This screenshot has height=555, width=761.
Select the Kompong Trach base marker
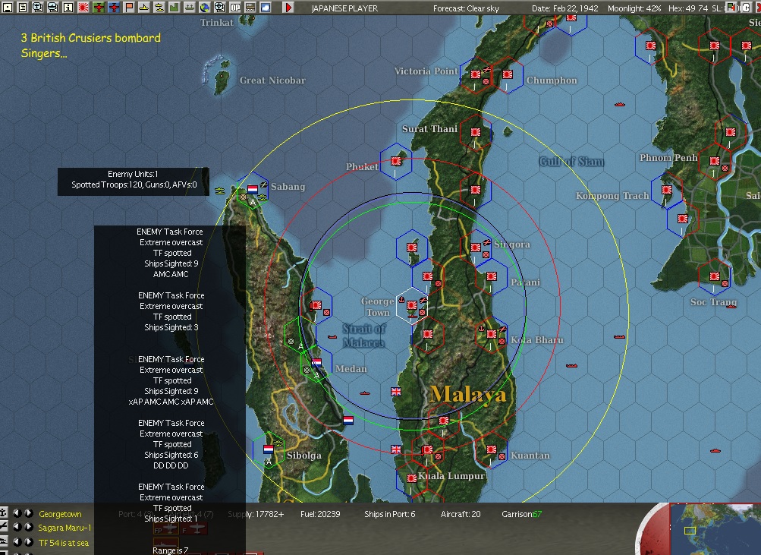667,190
